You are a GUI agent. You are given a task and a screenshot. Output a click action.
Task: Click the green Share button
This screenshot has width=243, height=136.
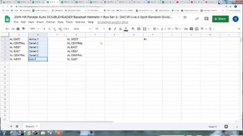pos(220,19)
